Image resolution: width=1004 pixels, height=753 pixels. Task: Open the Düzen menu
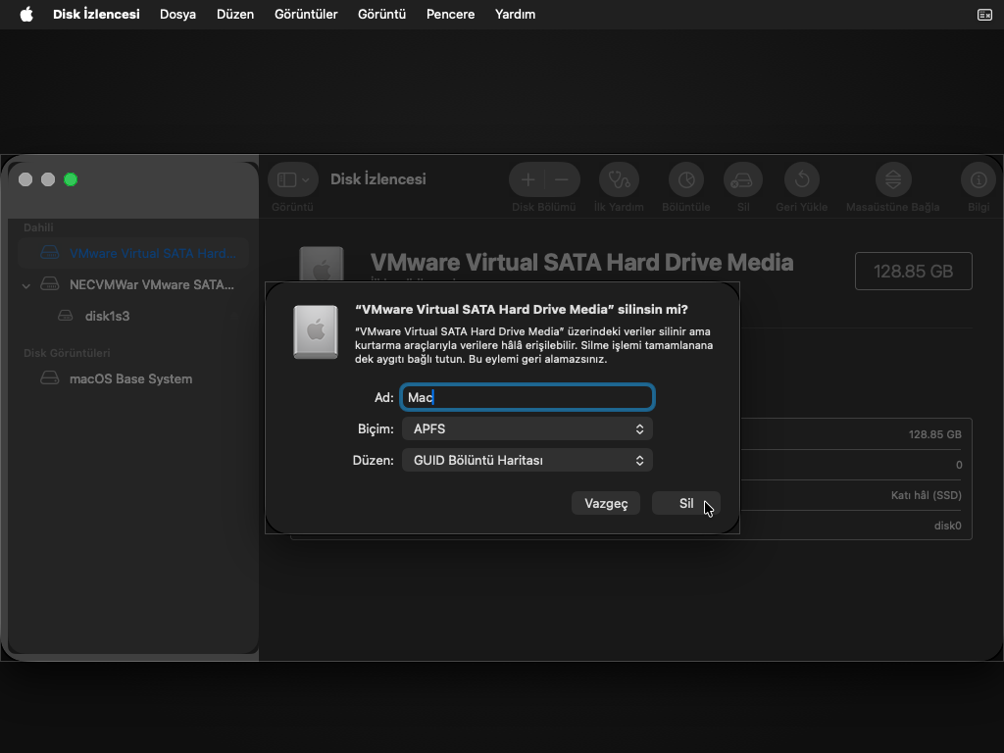(x=235, y=14)
